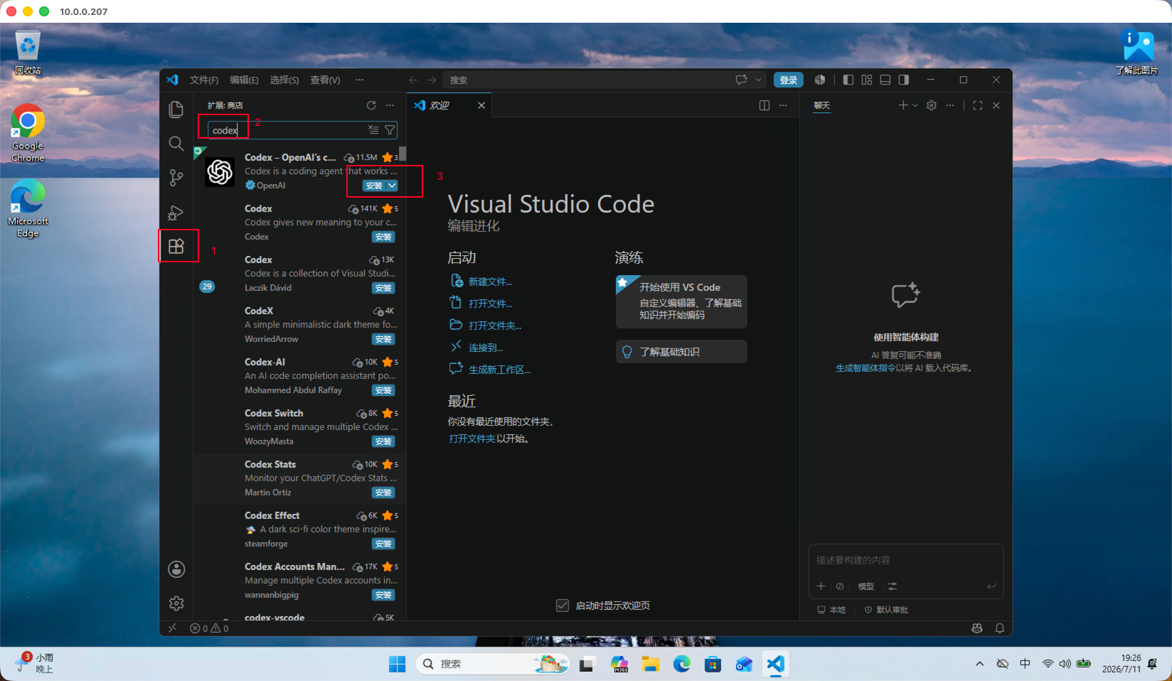
Task: Click the 打开文件夹... link
Action: pyautogui.click(x=495, y=326)
